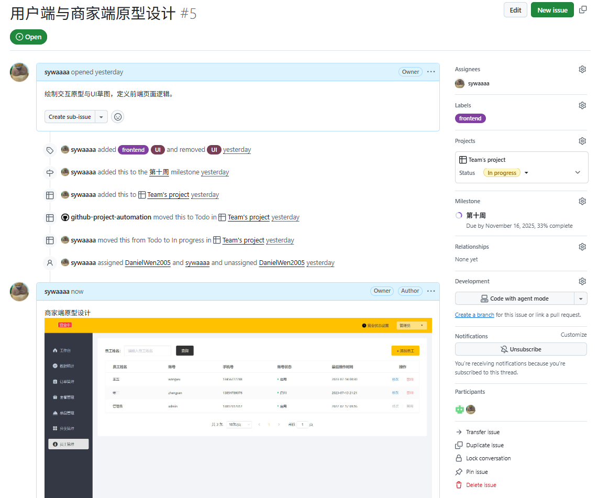This screenshot has width=598, height=498.
Task: Click the label tag timeline icon
Action: [x=50, y=150]
